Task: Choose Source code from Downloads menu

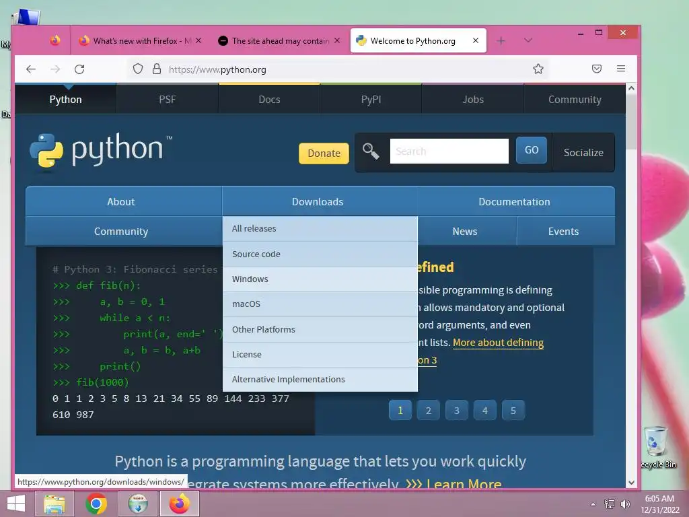Action: pyautogui.click(x=320, y=254)
